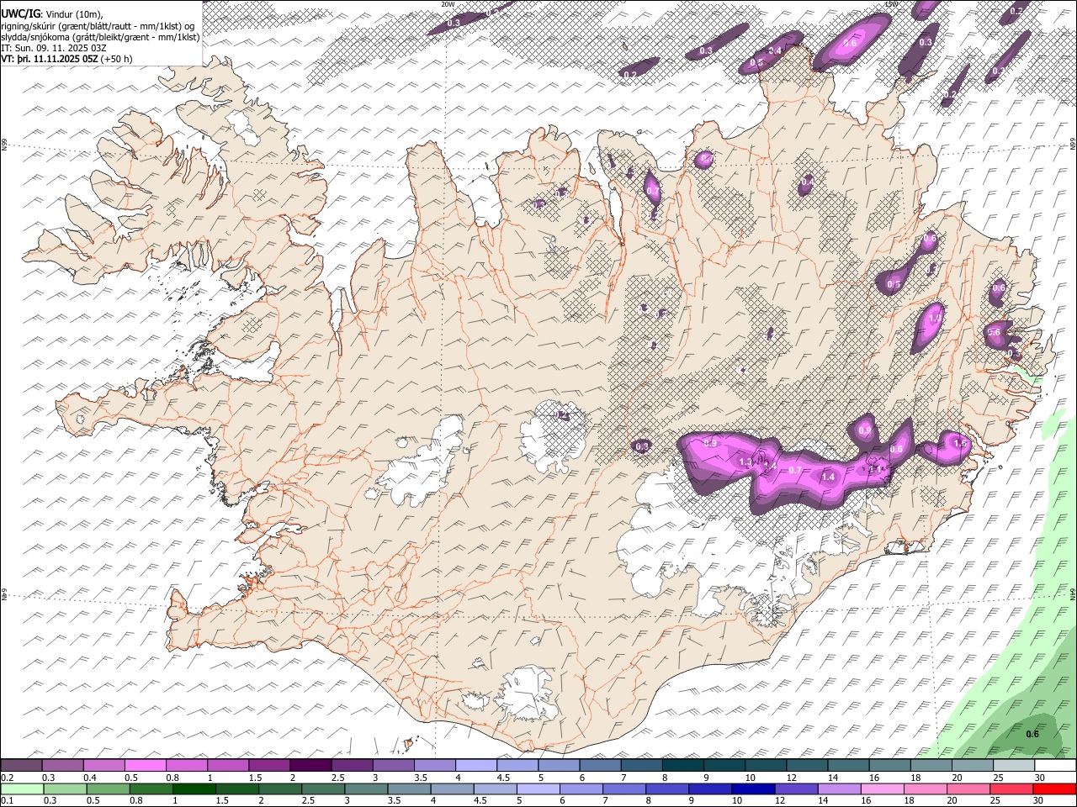The width and height of the screenshot is (1077, 807).
Task: Click the 'UWC/IG: Vindur (10m),' title text
Action: (51, 13)
